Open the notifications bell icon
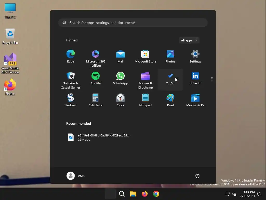Image resolution: width=266 pixels, height=200 pixels. click(x=259, y=194)
